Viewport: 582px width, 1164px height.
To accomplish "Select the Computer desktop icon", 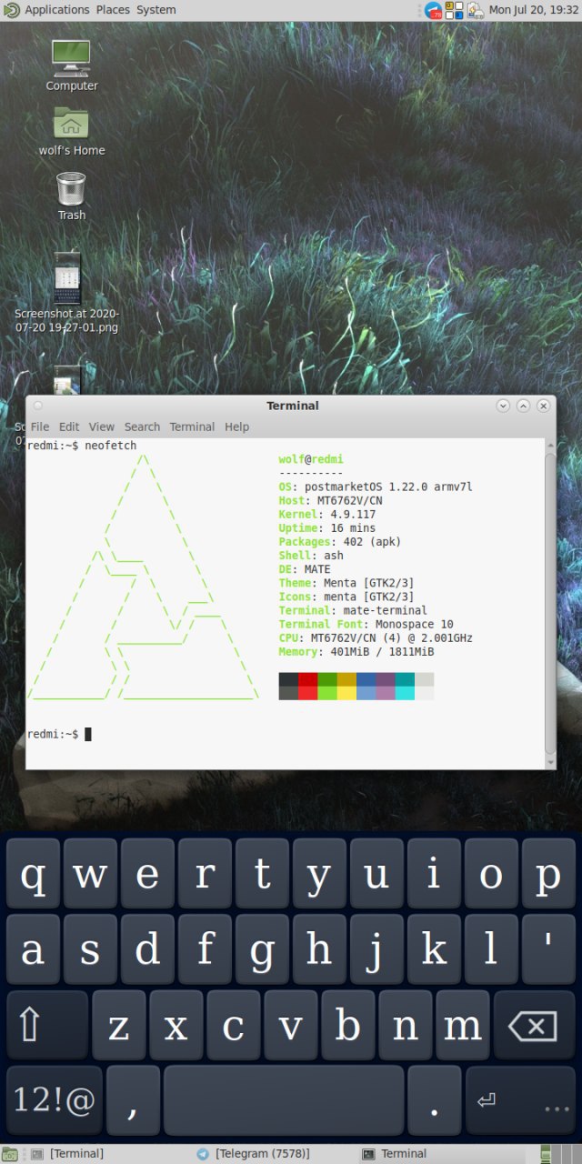I will tap(71, 65).
